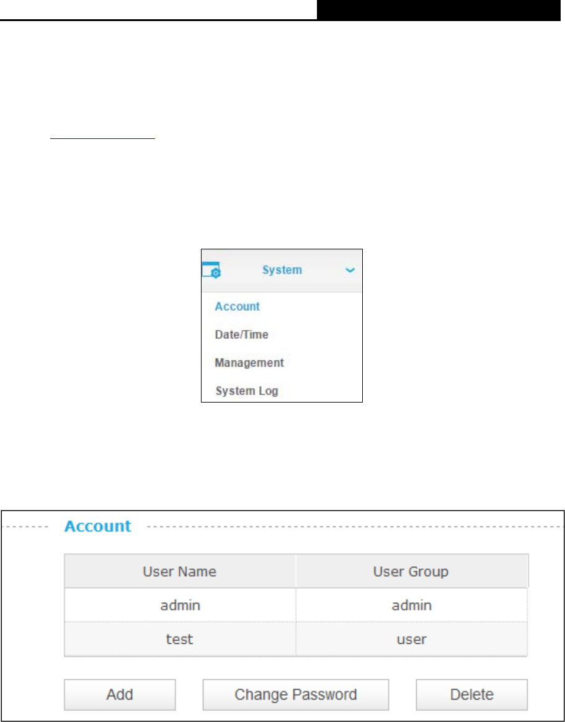Viewport: 565px width, 722px height.
Task: Click the Add button
Action: 120,694
